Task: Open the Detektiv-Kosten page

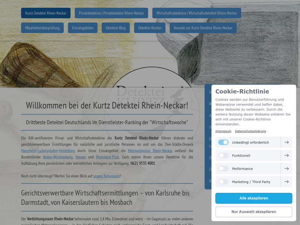Action: [x=150, y=28]
